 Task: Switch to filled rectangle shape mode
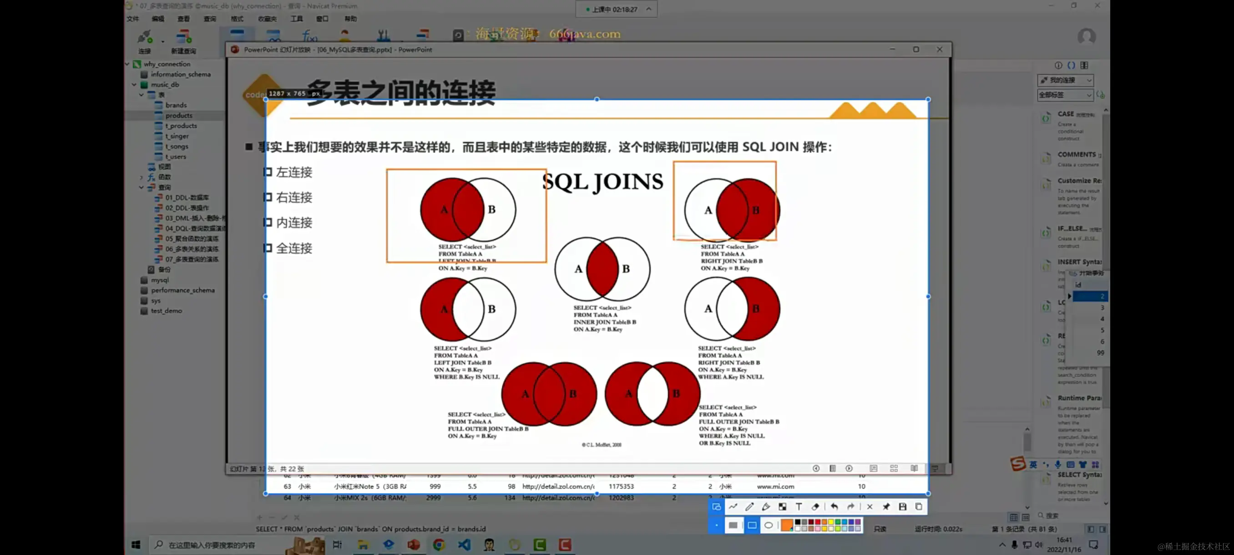[x=733, y=525]
